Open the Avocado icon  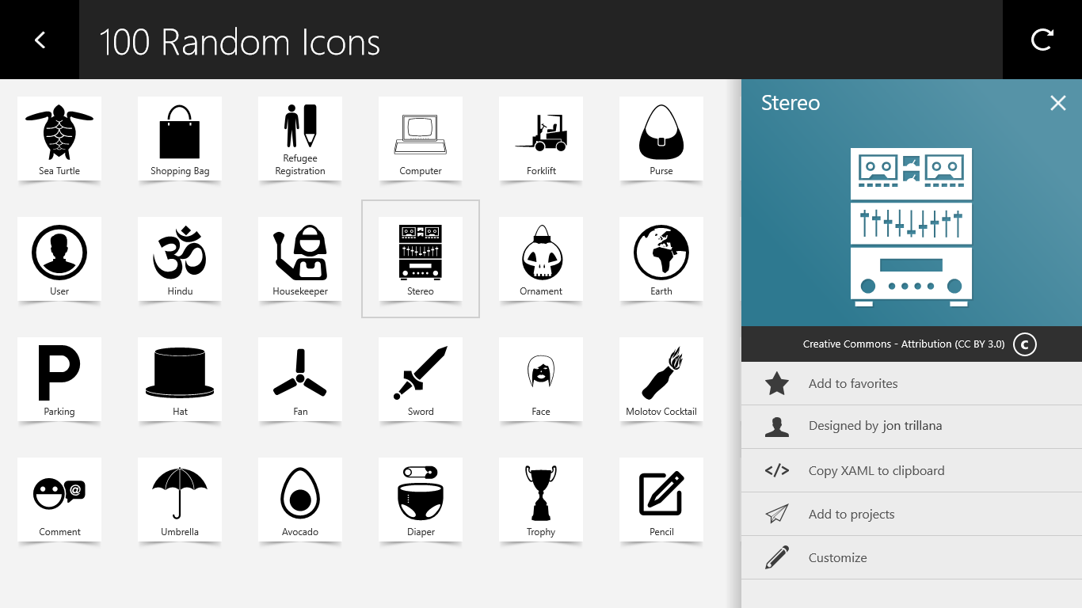point(299,496)
